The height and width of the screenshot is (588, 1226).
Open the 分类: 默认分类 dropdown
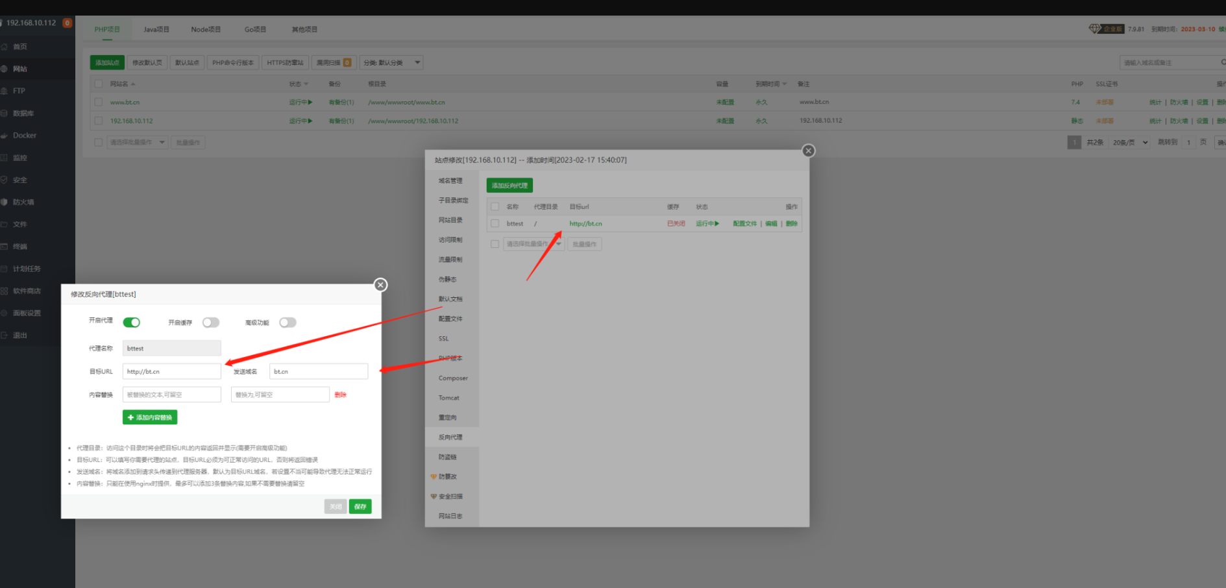[x=391, y=62]
